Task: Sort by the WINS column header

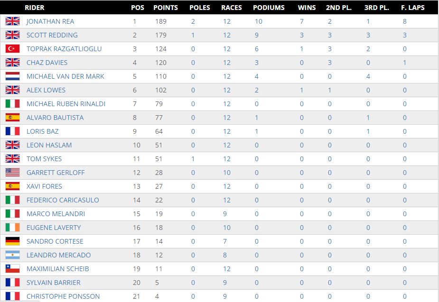Action: [307, 8]
